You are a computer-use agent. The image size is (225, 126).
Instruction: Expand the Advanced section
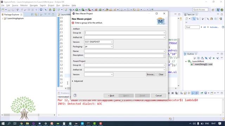pos(77,81)
